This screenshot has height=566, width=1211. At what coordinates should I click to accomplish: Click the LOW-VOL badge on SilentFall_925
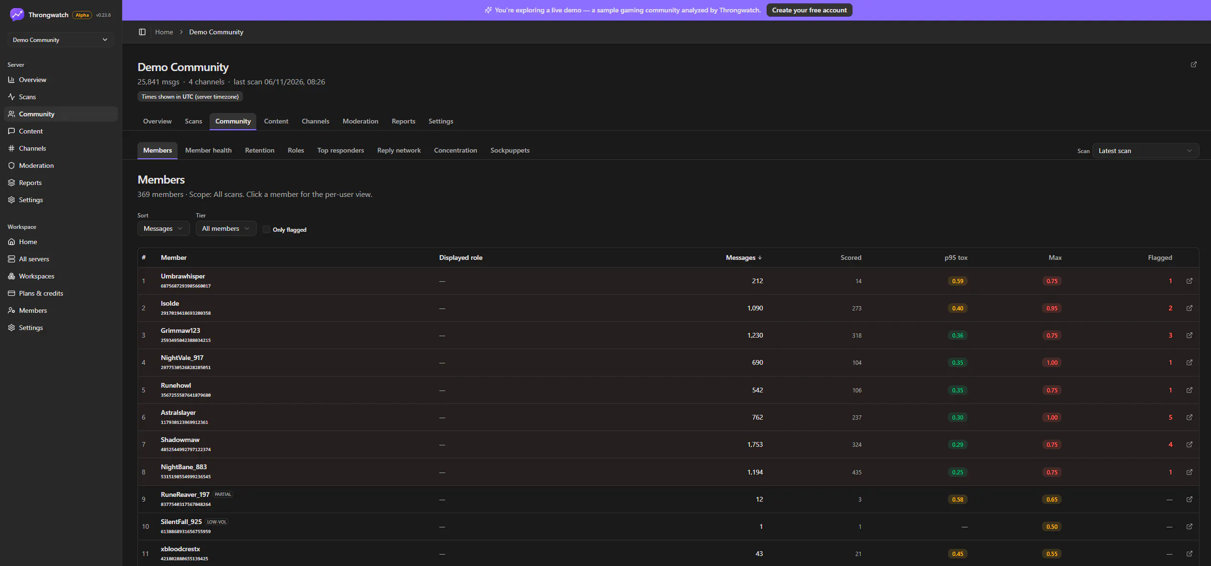[217, 522]
